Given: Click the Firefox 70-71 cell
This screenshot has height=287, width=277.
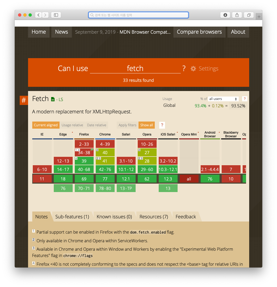Looking at the screenshot, I should click(84, 188).
